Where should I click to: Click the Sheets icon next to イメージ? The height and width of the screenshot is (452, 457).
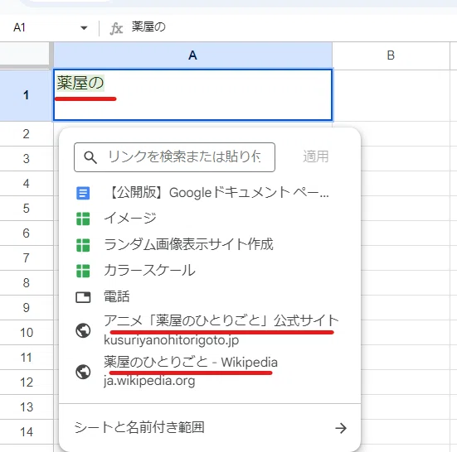[x=83, y=219]
